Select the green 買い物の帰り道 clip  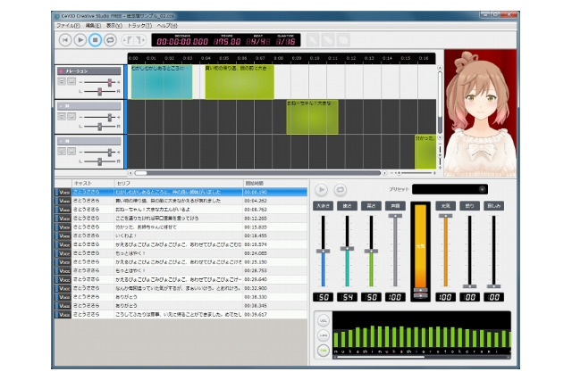coord(240,82)
